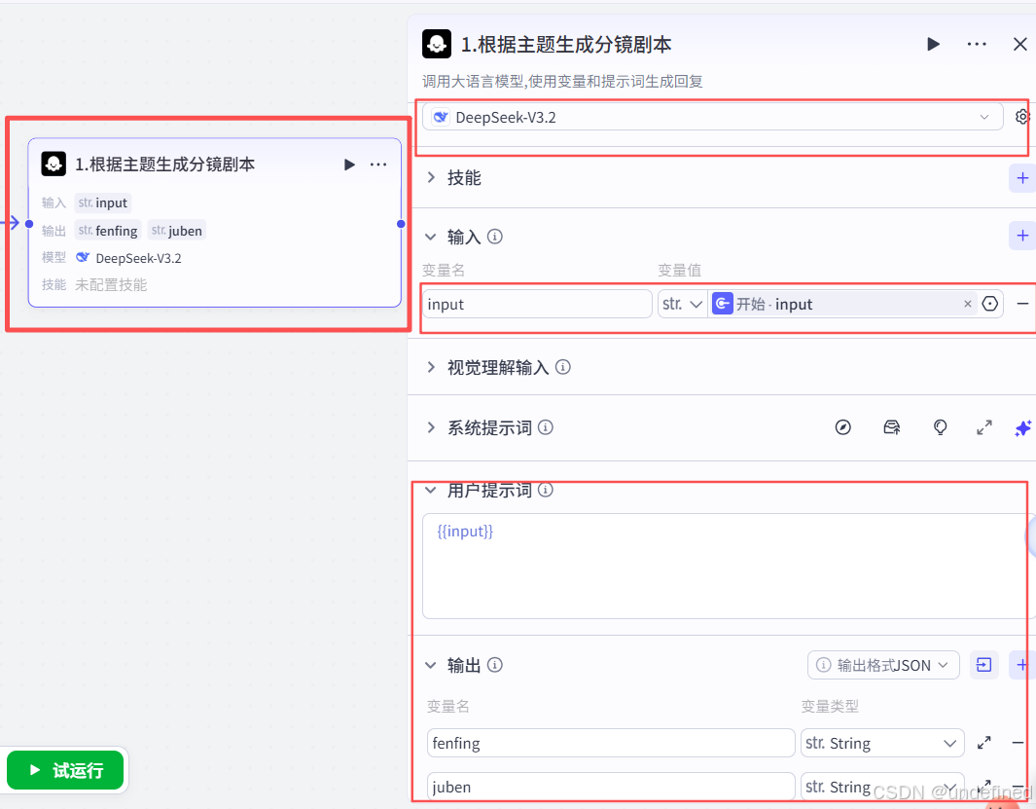Run the node via the play icon

pyautogui.click(x=933, y=44)
